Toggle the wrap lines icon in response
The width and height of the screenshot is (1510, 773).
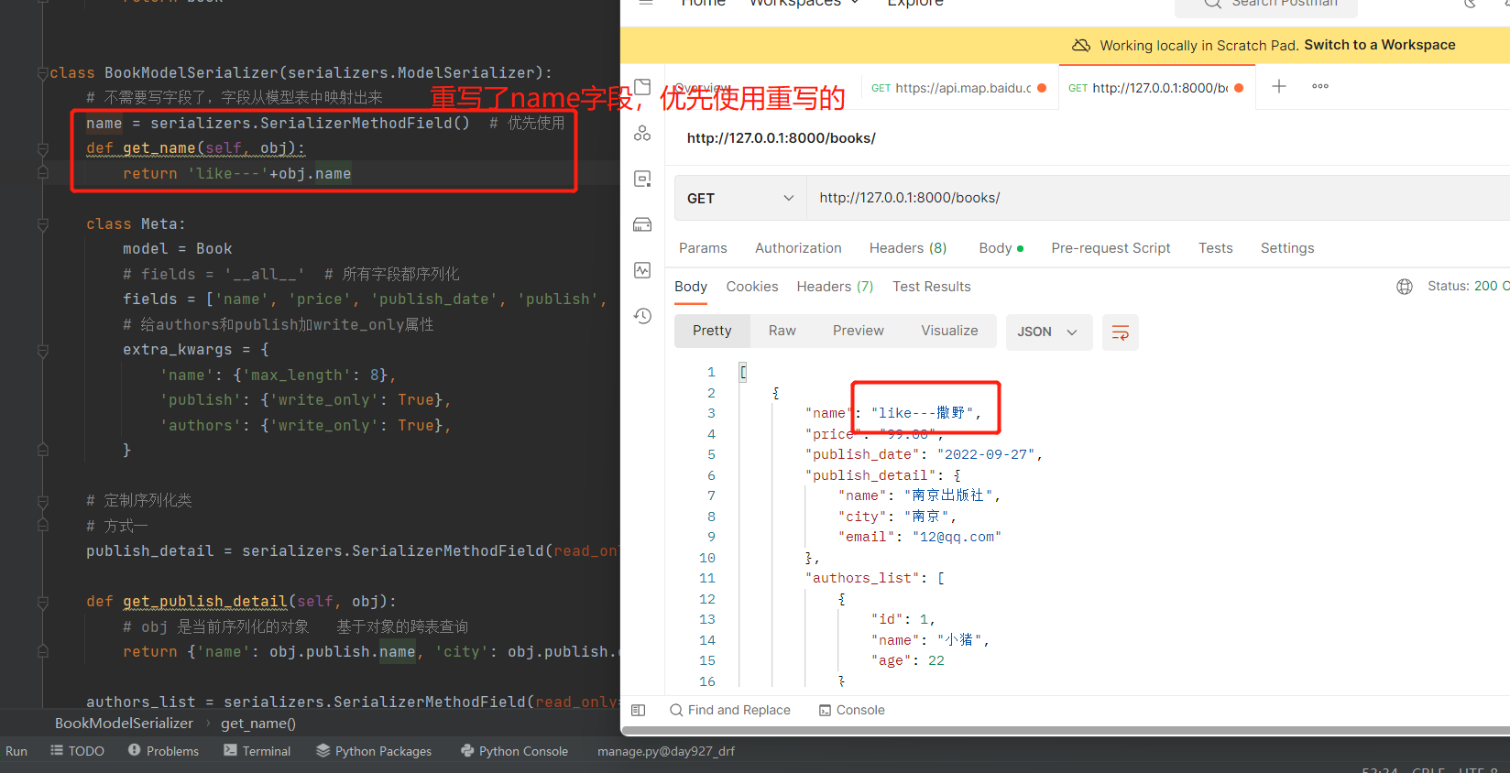click(x=1121, y=332)
